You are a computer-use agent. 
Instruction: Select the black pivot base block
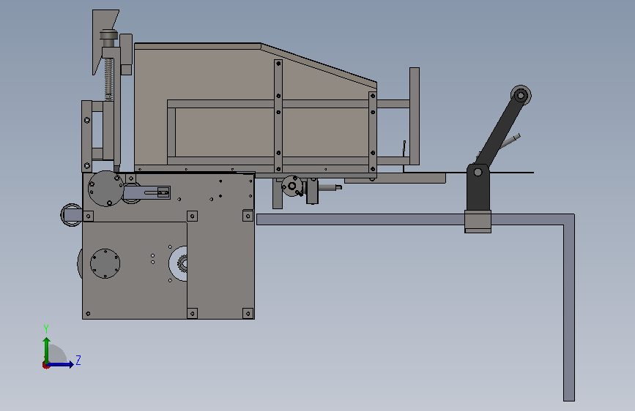(478, 187)
